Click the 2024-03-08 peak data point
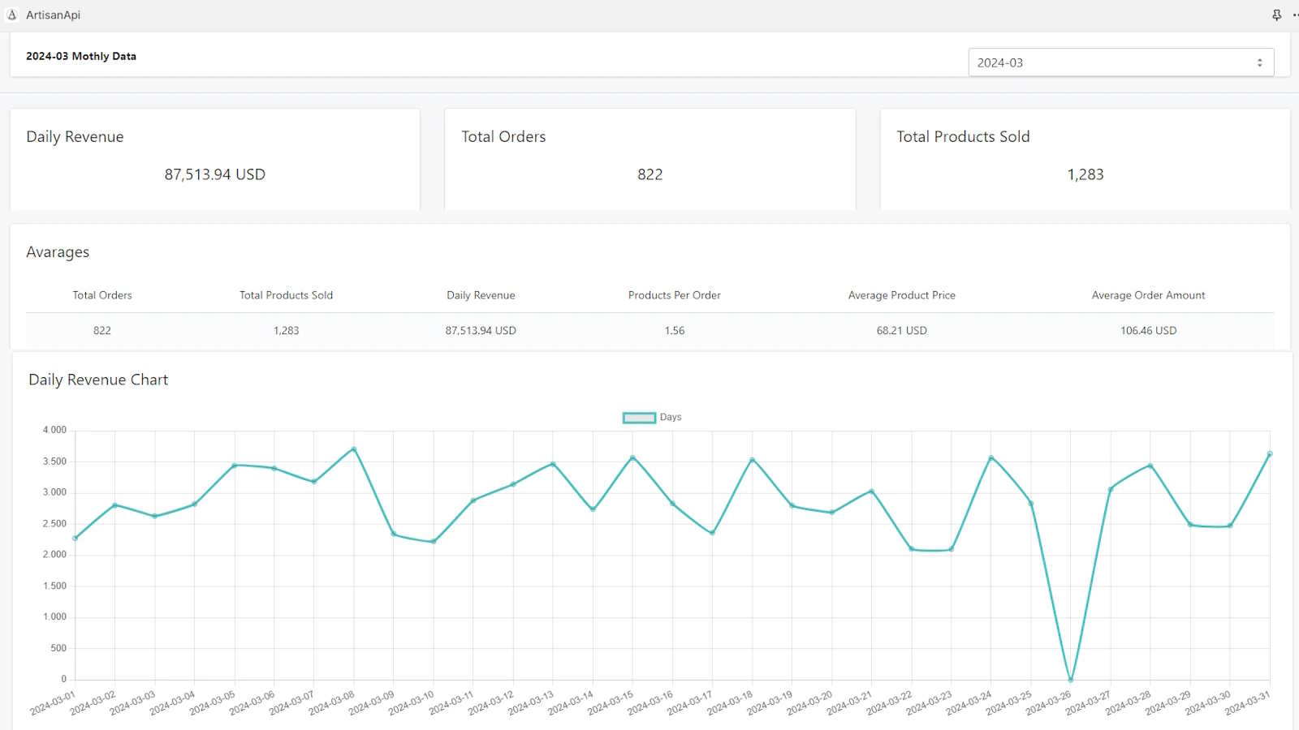The image size is (1299, 730). [353, 449]
